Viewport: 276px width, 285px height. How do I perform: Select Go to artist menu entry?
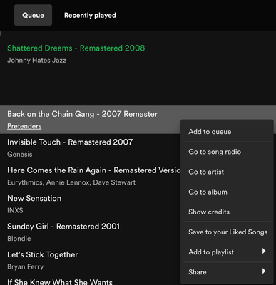coord(227,172)
